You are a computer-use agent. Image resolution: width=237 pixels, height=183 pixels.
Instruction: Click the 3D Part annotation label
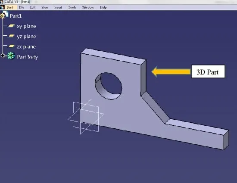(x=208, y=71)
